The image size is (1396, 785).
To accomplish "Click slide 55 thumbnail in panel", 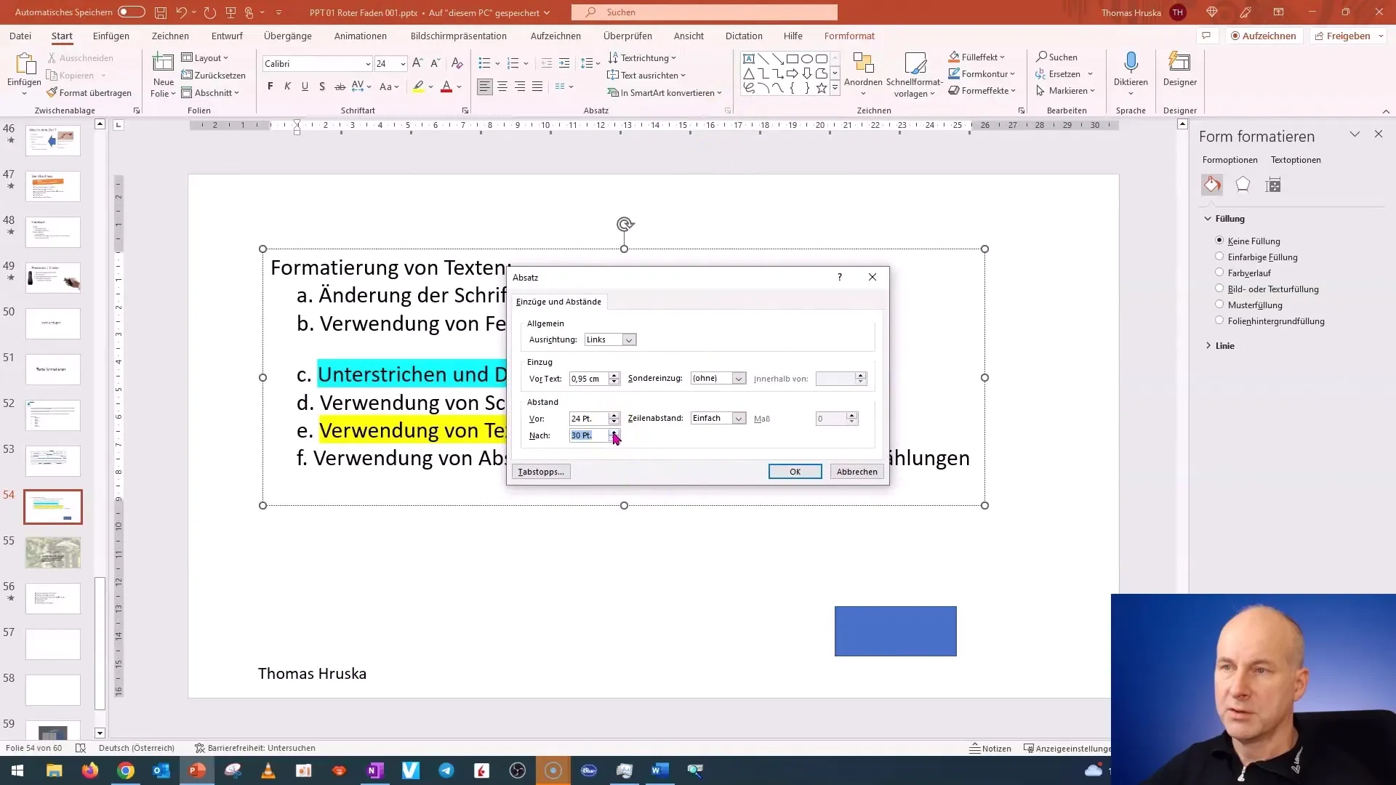I will pos(53,552).
